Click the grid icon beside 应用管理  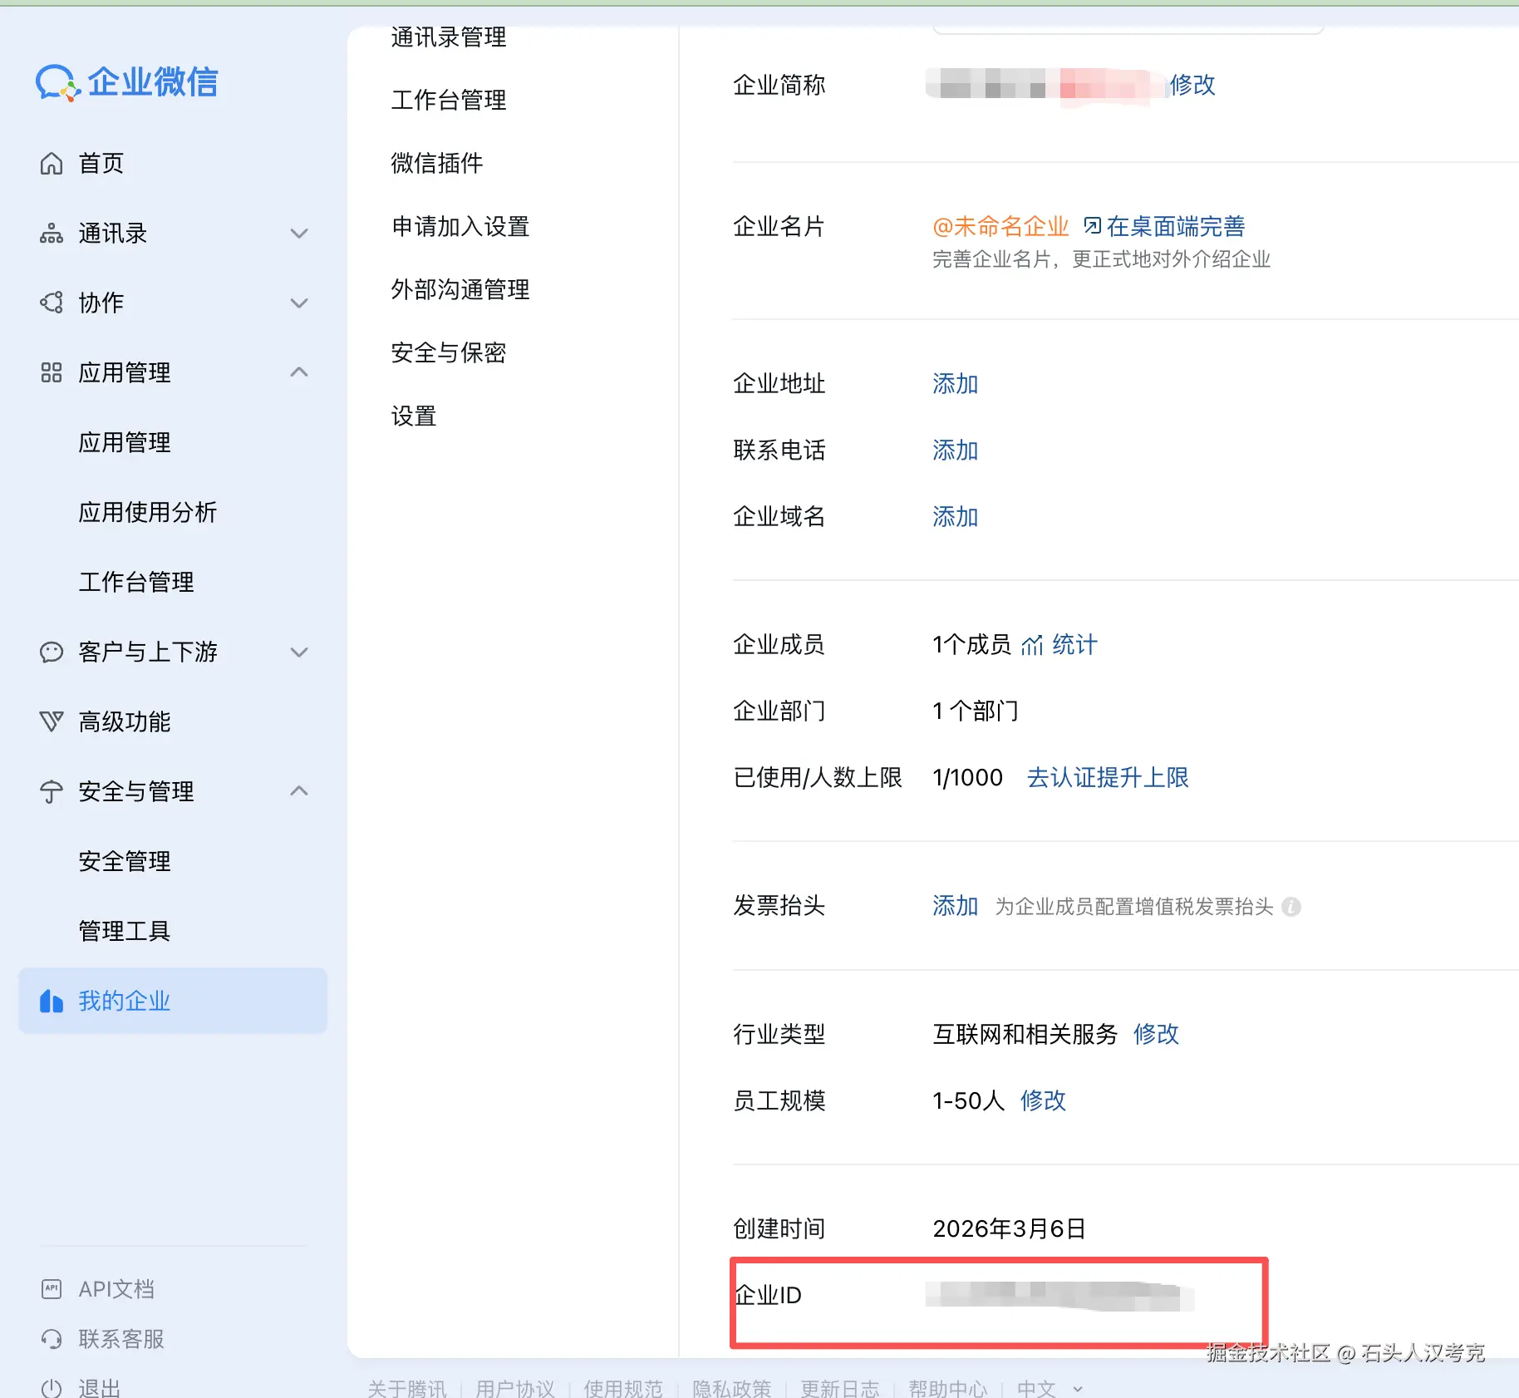(52, 372)
